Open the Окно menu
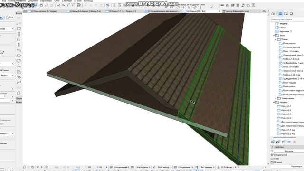Screen dimensions: 304x171 coord(57,1)
